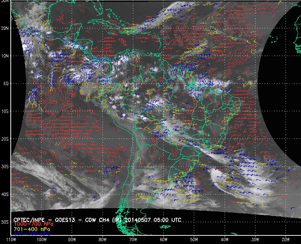Select the 40W longitude label
Viewport: 301px width, 244px height.
click(225, 239)
